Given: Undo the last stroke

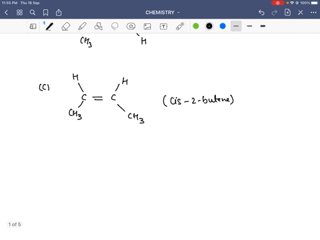Looking at the screenshot, I should tap(261, 13).
